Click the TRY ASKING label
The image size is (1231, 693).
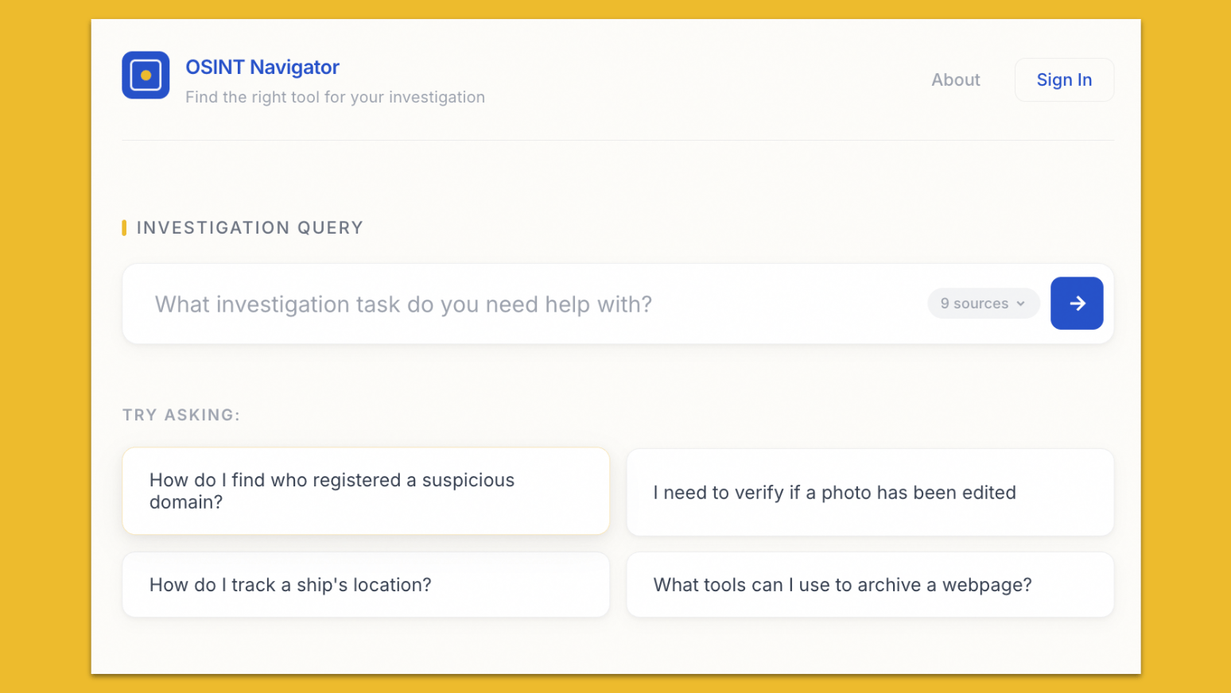coord(181,414)
